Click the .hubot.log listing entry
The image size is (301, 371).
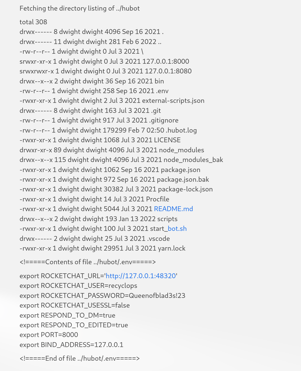click(108, 130)
